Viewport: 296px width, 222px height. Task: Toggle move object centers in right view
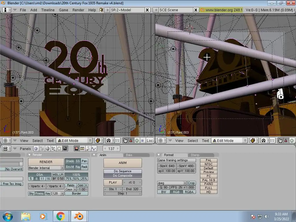(x=272, y=140)
